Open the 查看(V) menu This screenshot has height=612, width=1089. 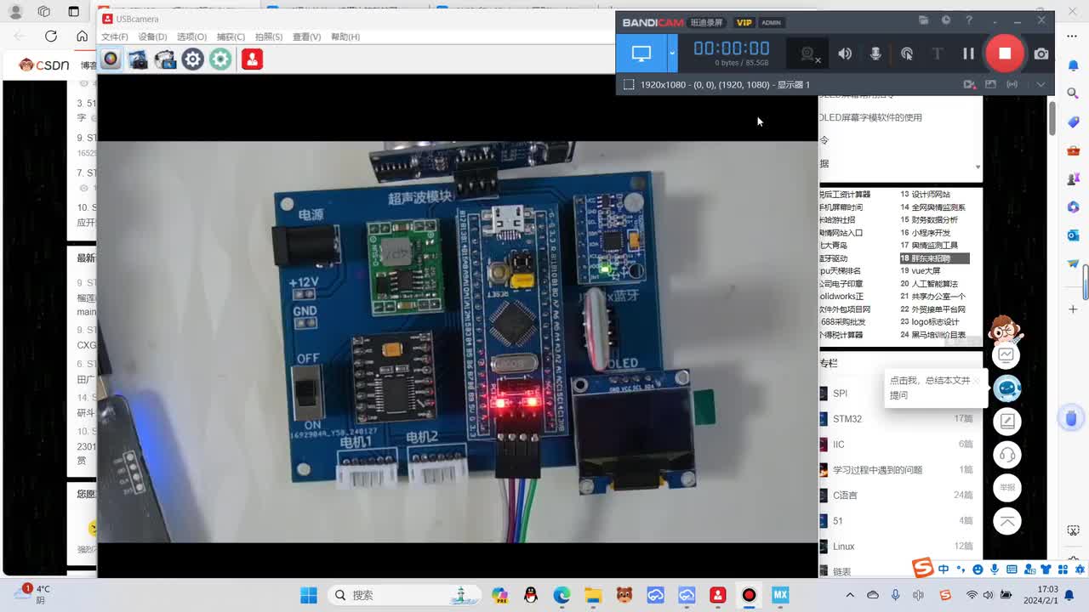[306, 37]
